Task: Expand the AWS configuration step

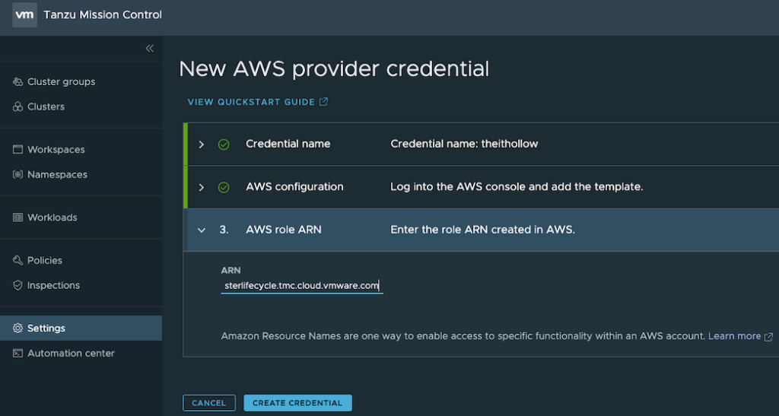Action: pyautogui.click(x=202, y=187)
